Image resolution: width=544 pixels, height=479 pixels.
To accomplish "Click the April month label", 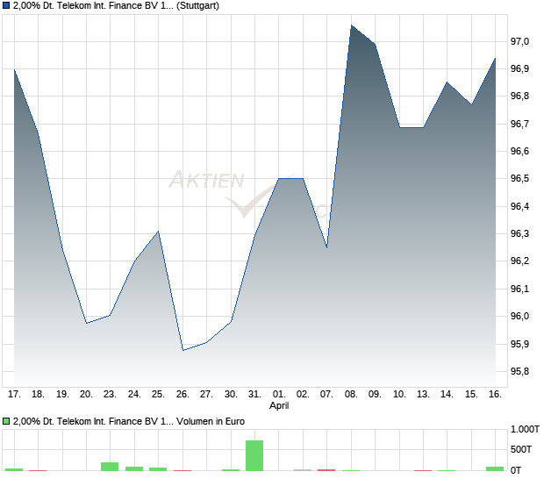I will [279, 405].
